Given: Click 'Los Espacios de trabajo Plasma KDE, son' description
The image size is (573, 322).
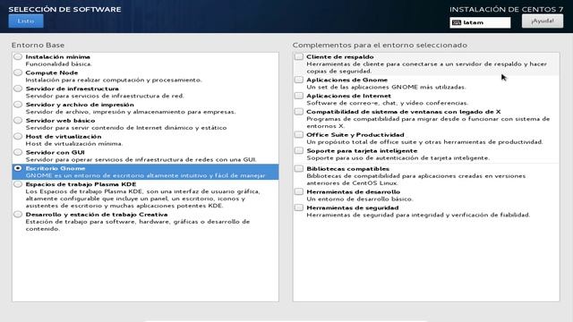Looking at the screenshot, I should click(x=142, y=199).
